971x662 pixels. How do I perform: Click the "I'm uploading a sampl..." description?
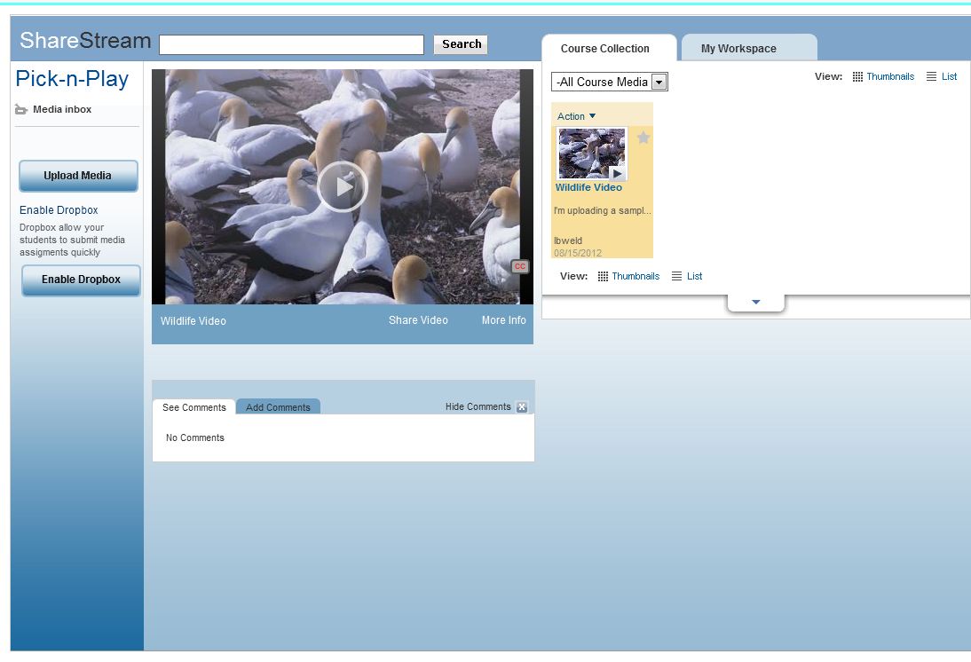pyautogui.click(x=602, y=210)
